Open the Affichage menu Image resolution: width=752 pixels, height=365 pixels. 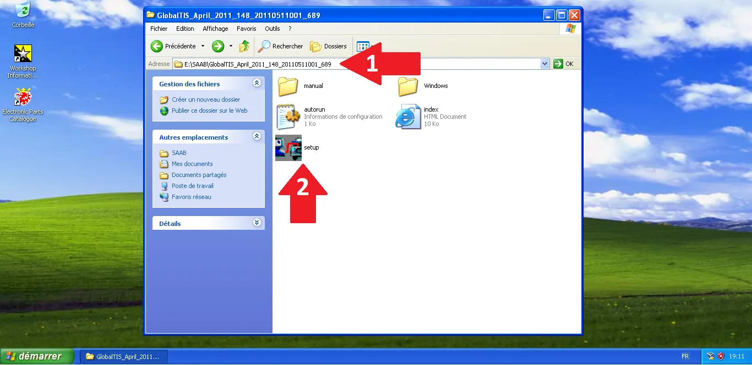(215, 29)
